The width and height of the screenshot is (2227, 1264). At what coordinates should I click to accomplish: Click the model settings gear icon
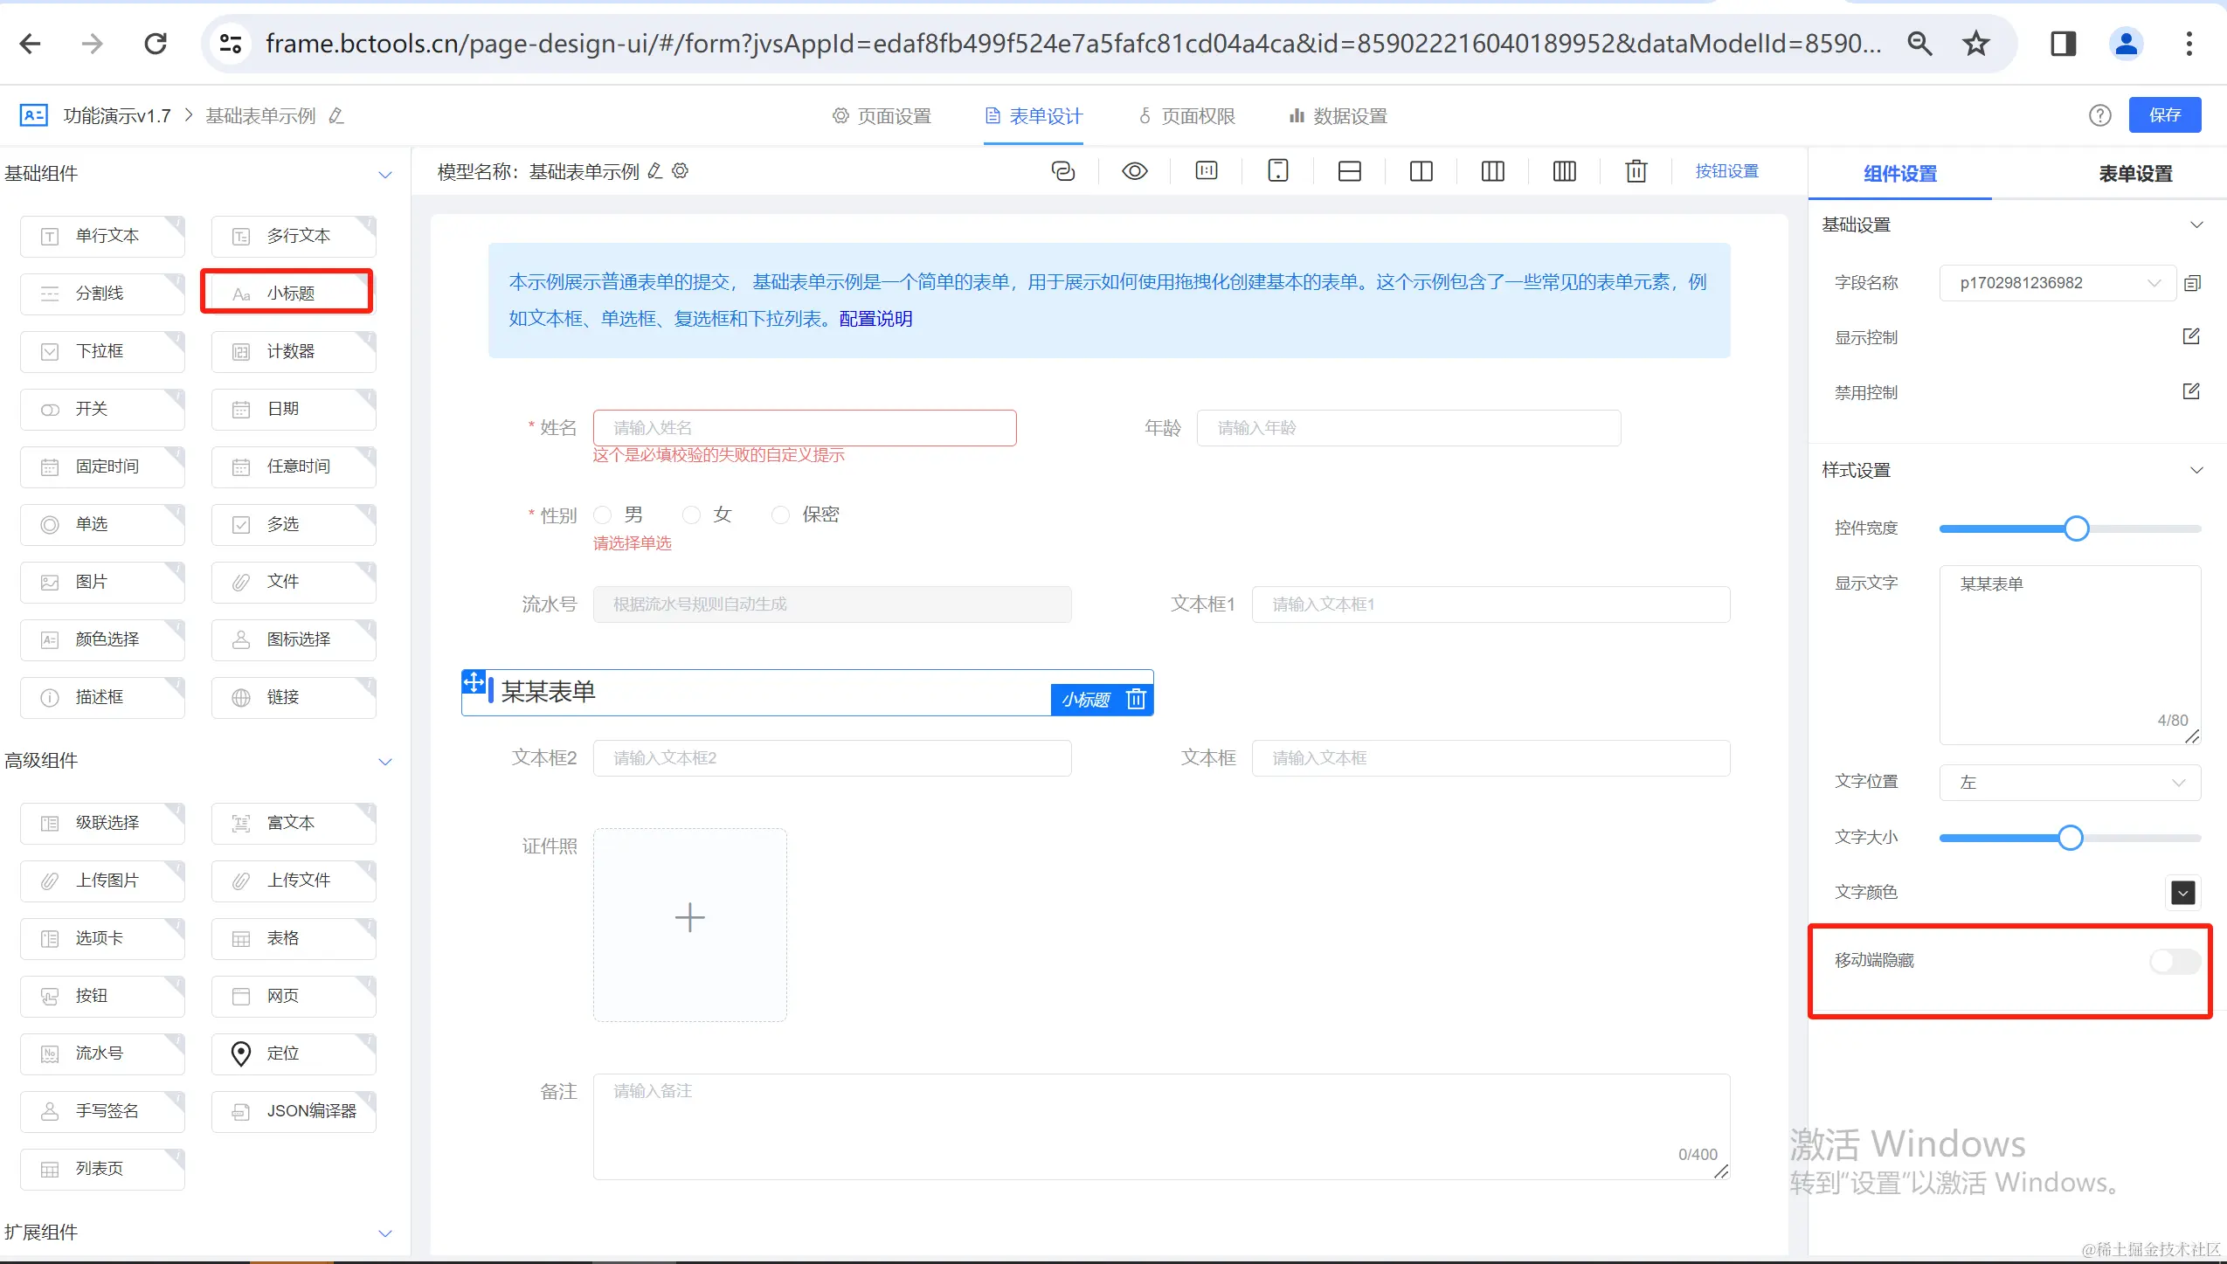[681, 171]
